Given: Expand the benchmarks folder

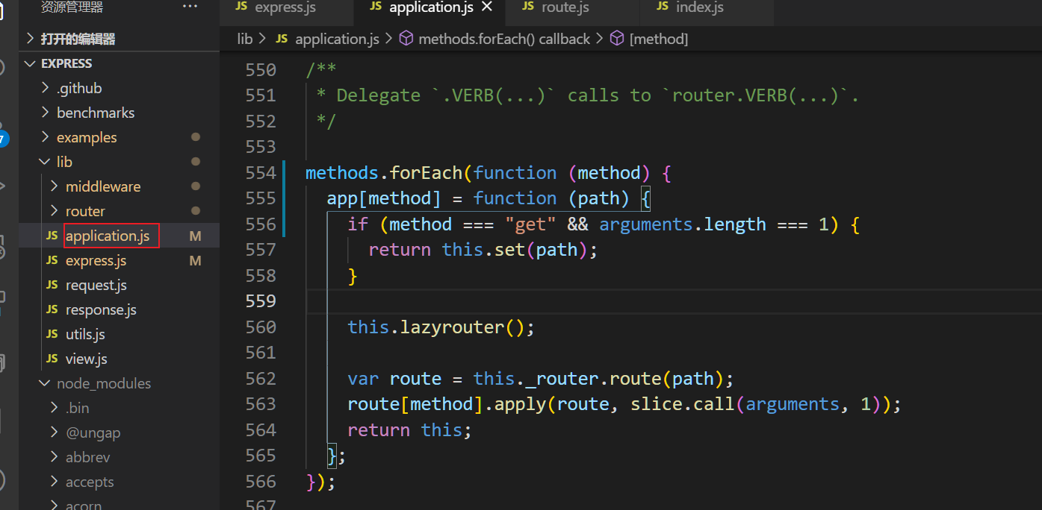Looking at the screenshot, I should [x=96, y=113].
